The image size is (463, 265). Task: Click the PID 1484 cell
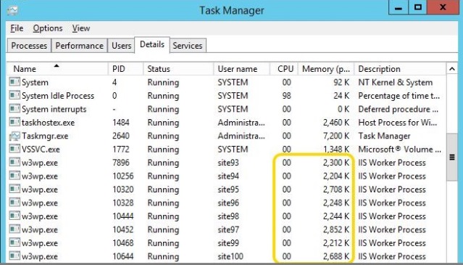click(121, 123)
